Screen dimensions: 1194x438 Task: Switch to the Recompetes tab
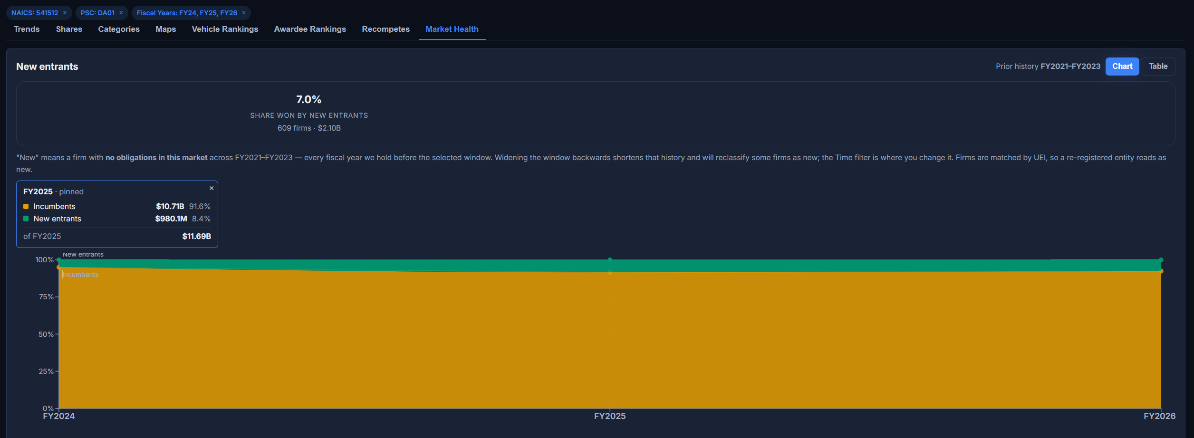click(x=385, y=29)
